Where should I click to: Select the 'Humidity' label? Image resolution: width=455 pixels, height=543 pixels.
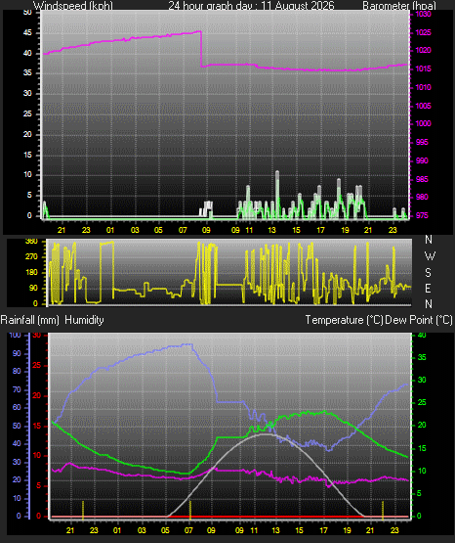(84, 320)
